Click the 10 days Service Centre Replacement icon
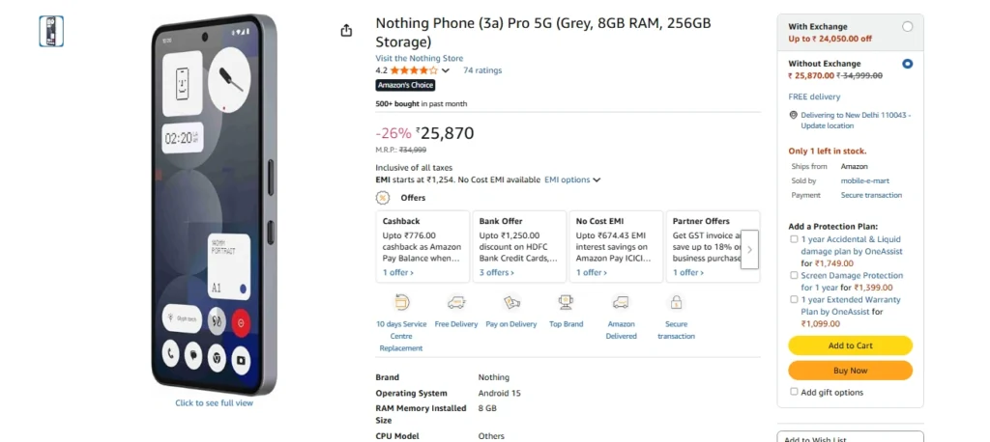This screenshot has height=442, width=990. (x=401, y=303)
